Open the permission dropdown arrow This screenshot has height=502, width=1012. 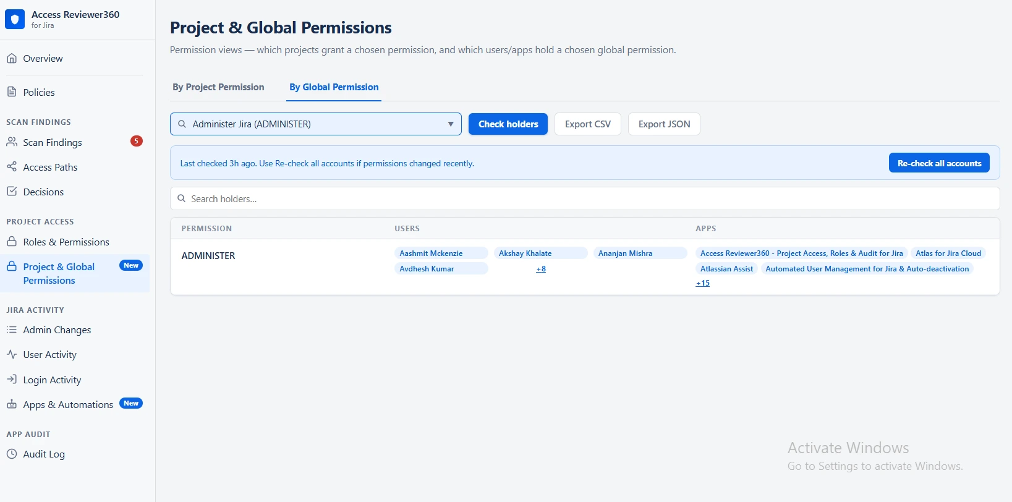click(x=451, y=124)
